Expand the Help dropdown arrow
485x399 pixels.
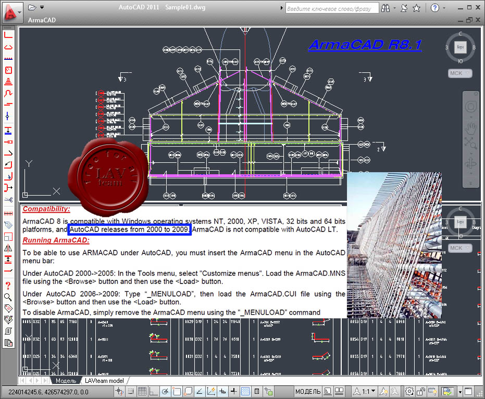[444, 8]
